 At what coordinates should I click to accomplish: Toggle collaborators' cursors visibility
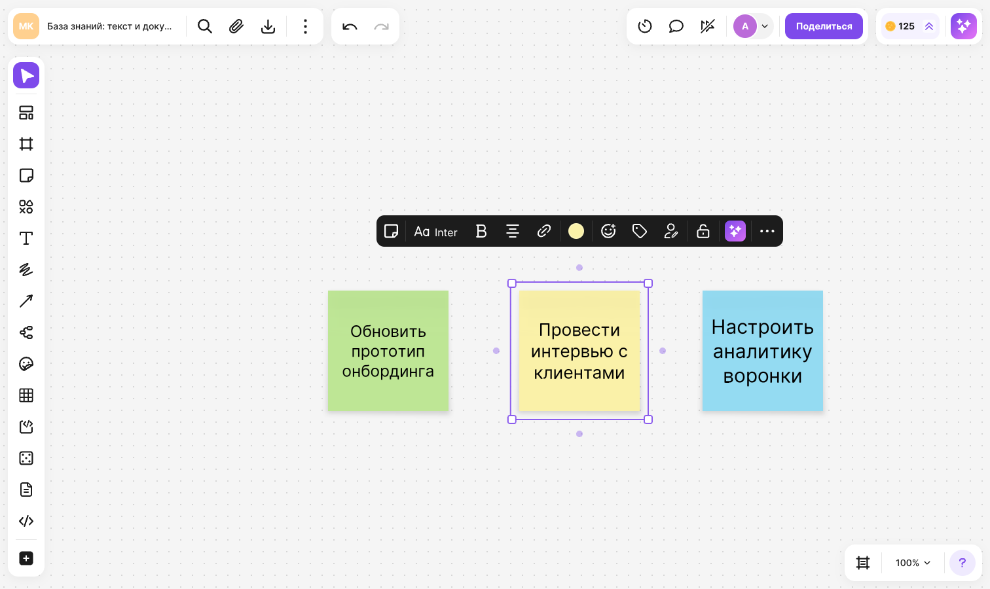pos(708,26)
